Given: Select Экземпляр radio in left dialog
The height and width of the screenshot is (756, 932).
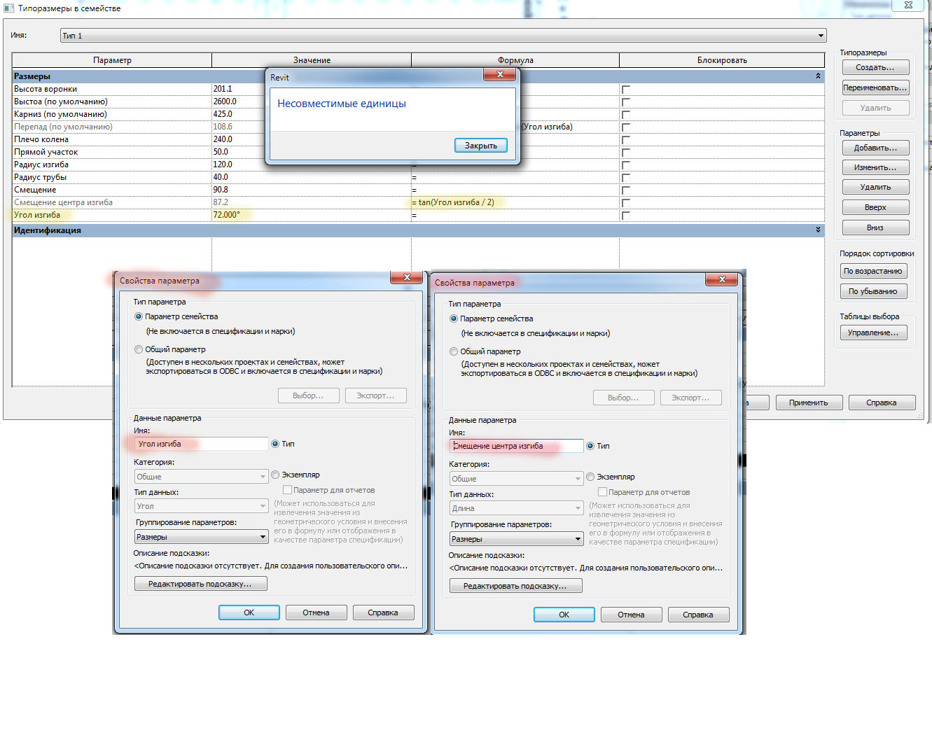Looking at the screenshot, I should click(275, 475).
